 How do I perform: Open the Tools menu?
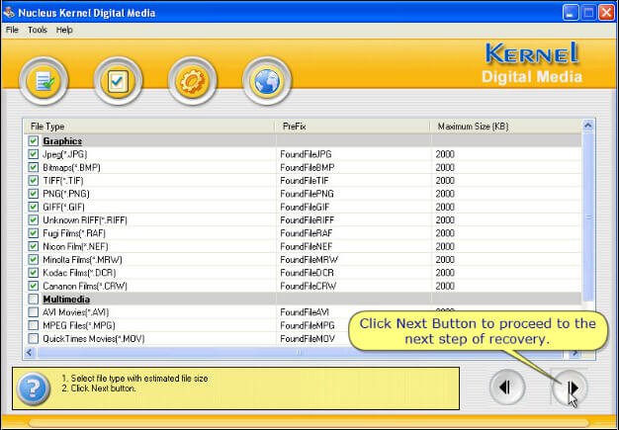(x=38, y=30)
